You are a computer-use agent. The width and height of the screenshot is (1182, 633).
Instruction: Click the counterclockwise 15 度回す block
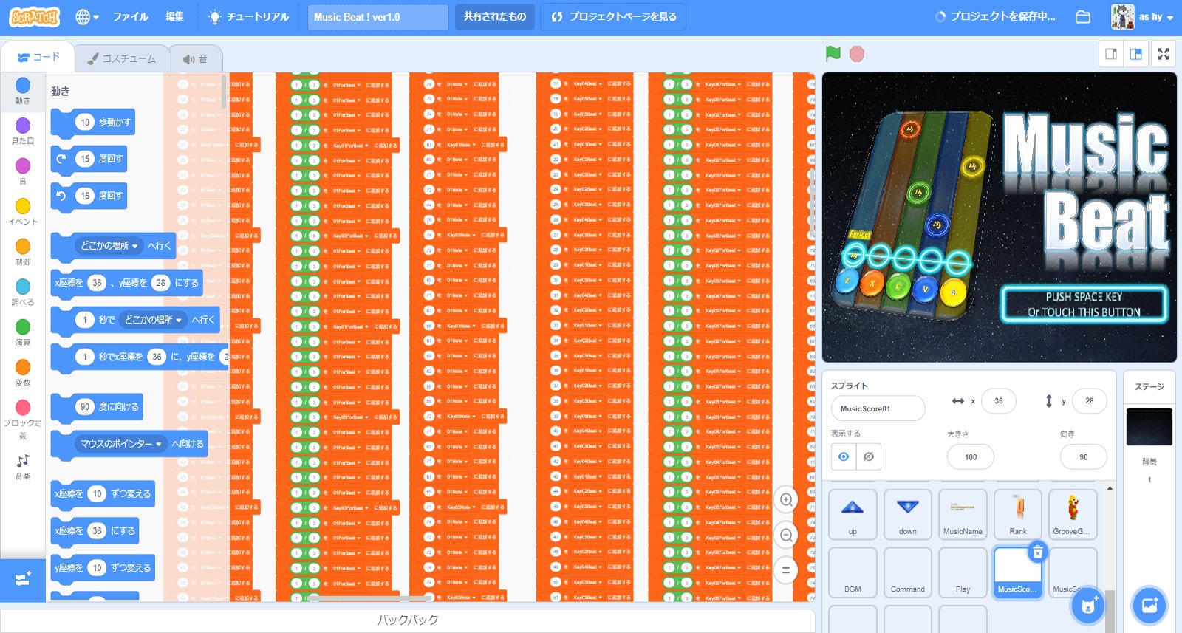(x=89, y=196)
